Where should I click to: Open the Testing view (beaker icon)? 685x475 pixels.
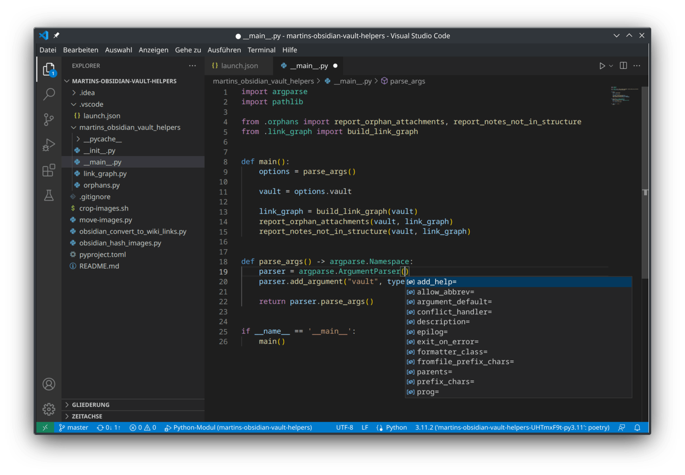[49, 195]
